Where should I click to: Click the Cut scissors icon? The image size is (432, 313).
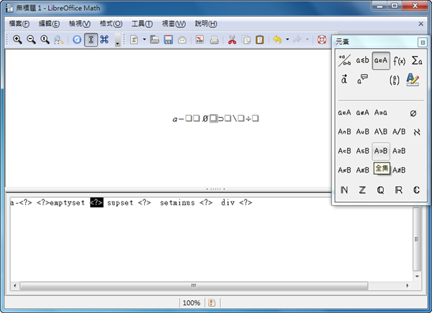tap(232, 40)
